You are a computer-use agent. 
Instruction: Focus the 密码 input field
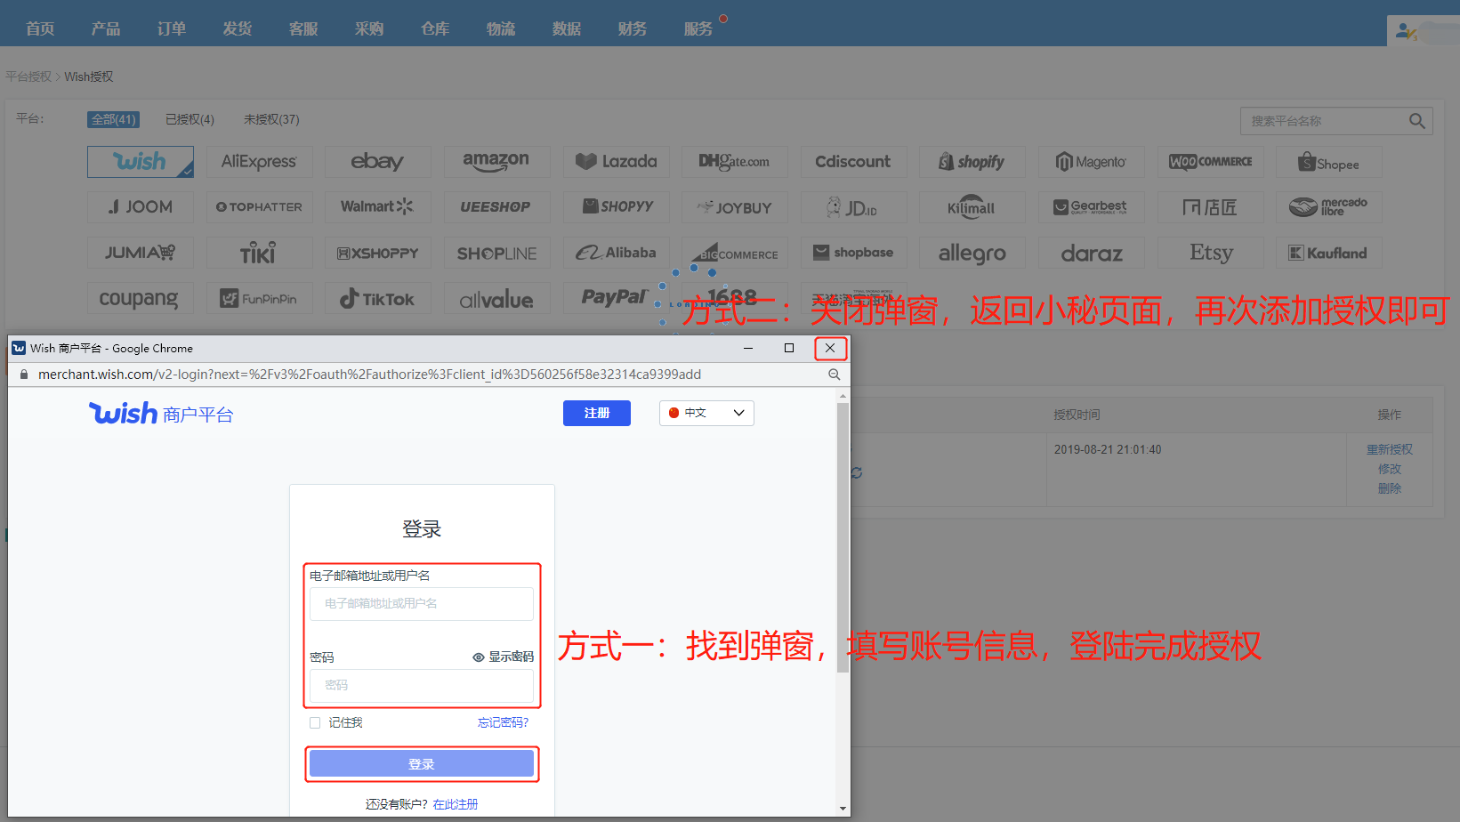[x=422, y=685]
